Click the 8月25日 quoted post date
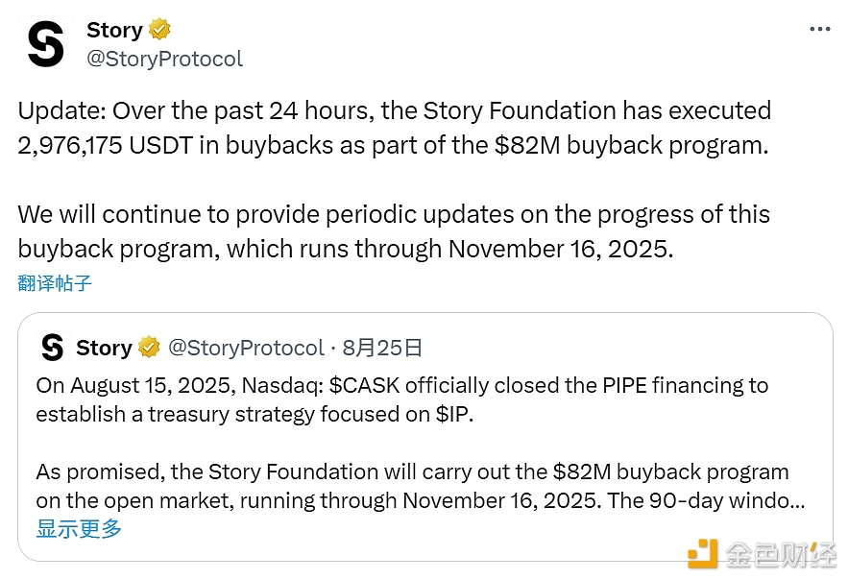This screenshot has width=848, height=580. pyautogui.click(x=382, y=348)
